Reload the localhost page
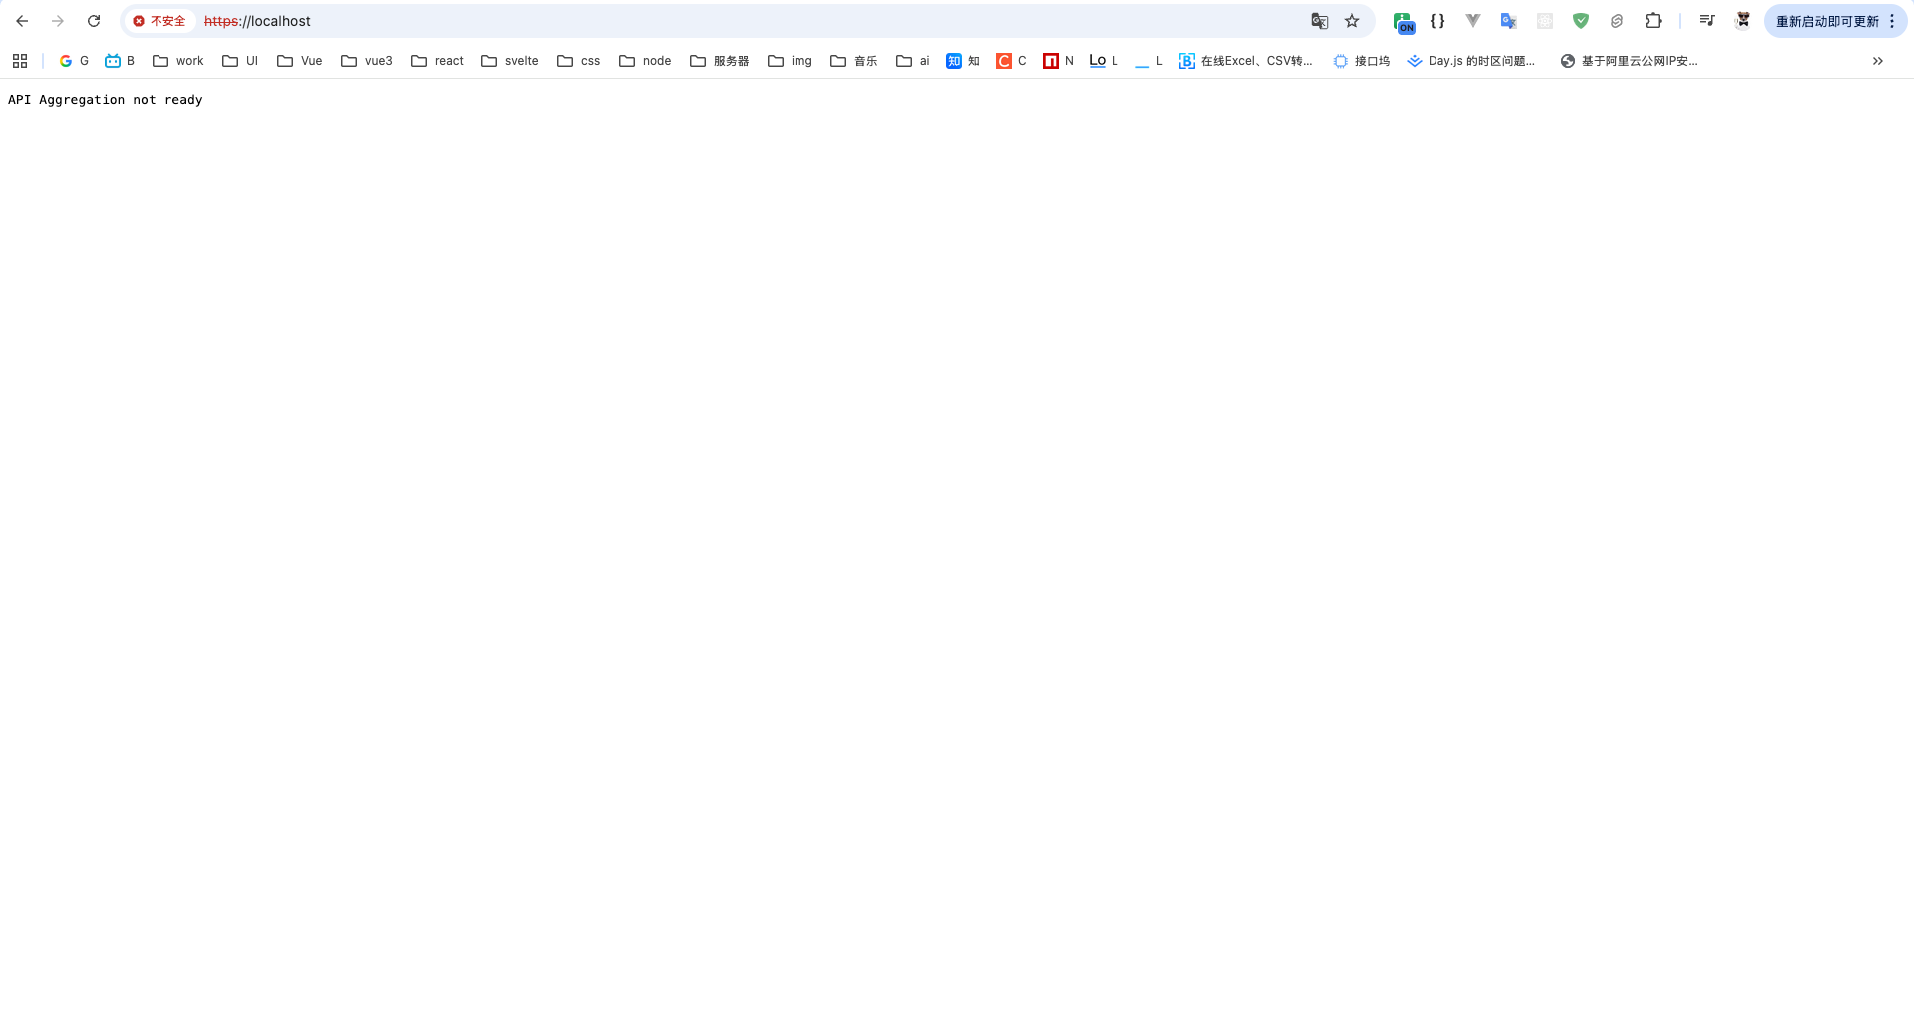 click(94, 21)
